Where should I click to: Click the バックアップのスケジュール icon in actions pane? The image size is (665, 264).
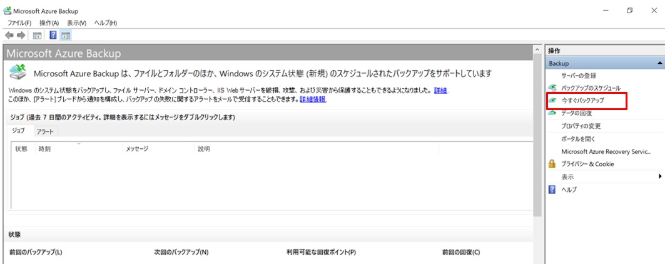point(552,88)
